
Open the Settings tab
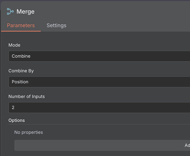[x=56, y=26]
